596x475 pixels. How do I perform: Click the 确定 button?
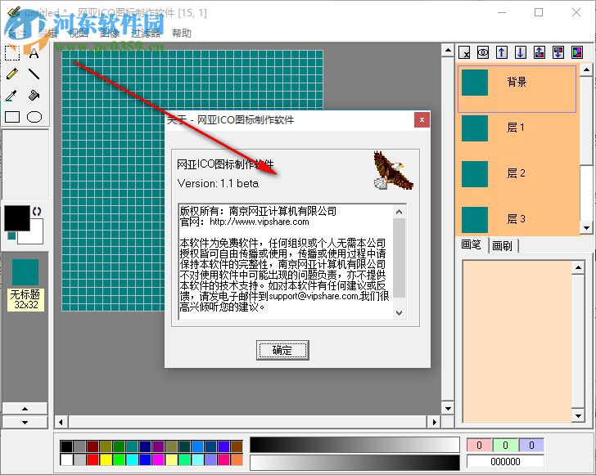coord(282,350)
